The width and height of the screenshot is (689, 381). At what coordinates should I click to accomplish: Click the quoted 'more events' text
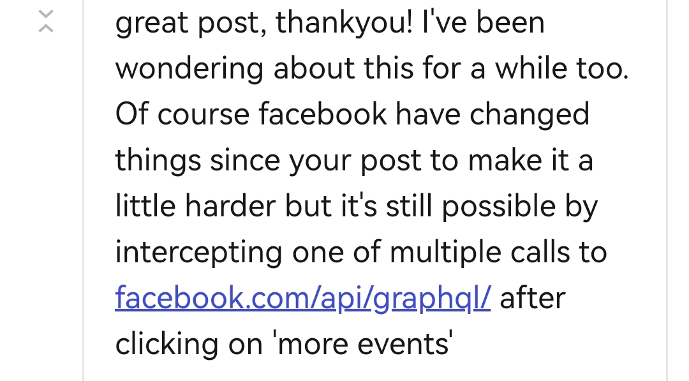[363, 343]
